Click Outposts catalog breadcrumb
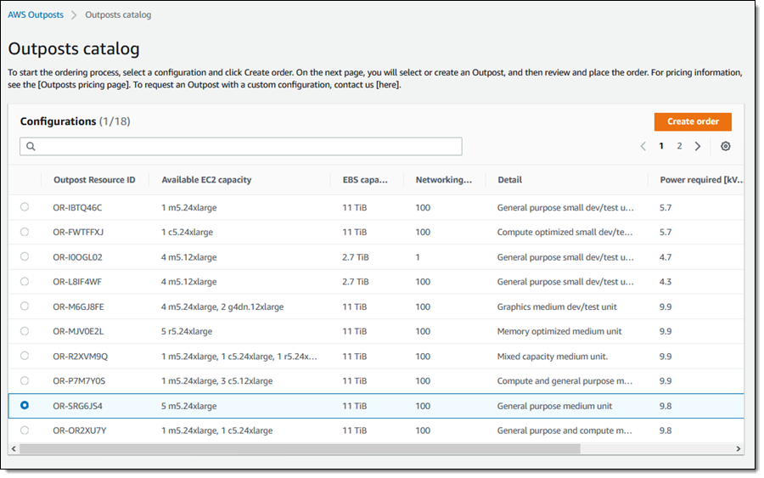764x478 pixels. click(x=118, y=14)
